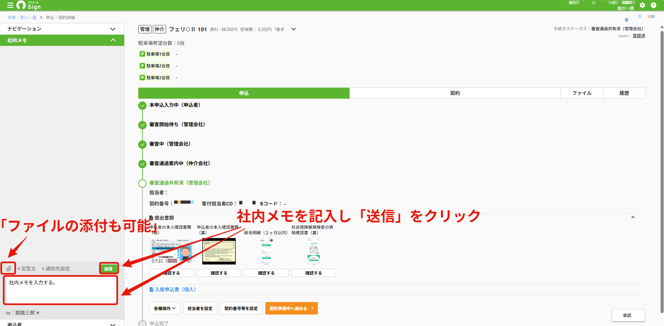Click the page vertical scrollbar
Viewport: 664px width, 326px height.
(662, 172)
